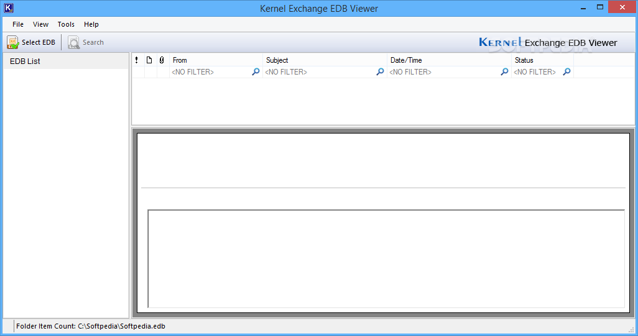Image resolution: width=638 pixels, height=336 pixels.
Task: Click the Folder Item Count status text
Action: [x=91, y=326]
